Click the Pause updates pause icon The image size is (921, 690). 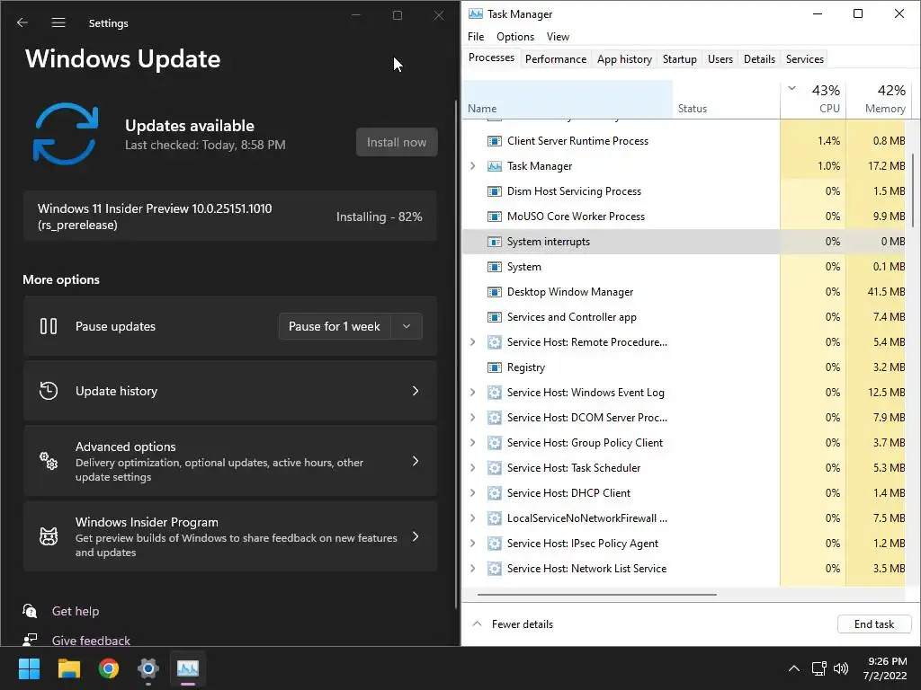tap(49, 326)
